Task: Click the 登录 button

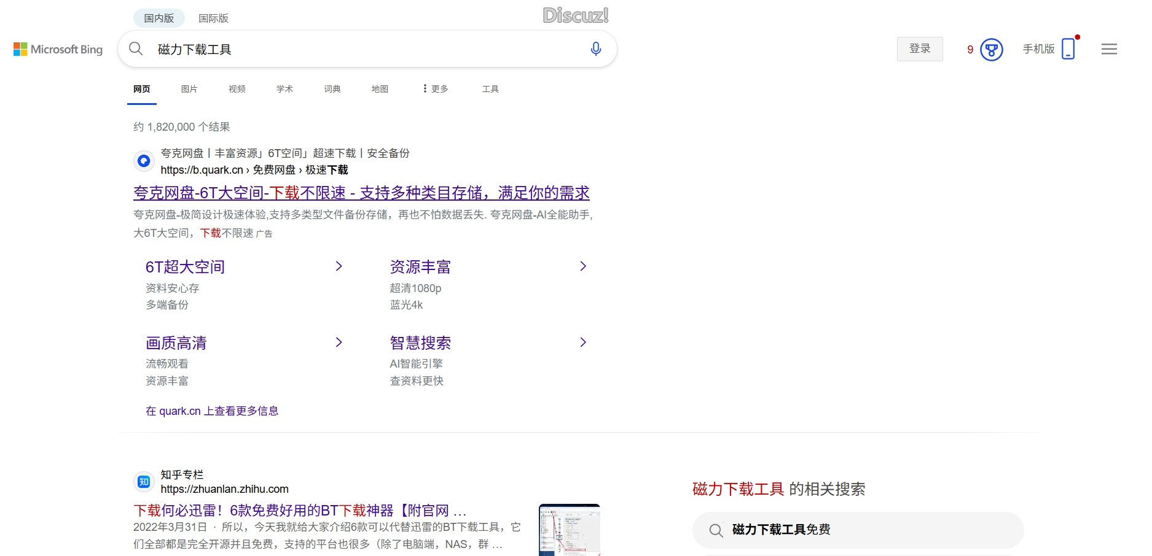Action: click(919, 48)
